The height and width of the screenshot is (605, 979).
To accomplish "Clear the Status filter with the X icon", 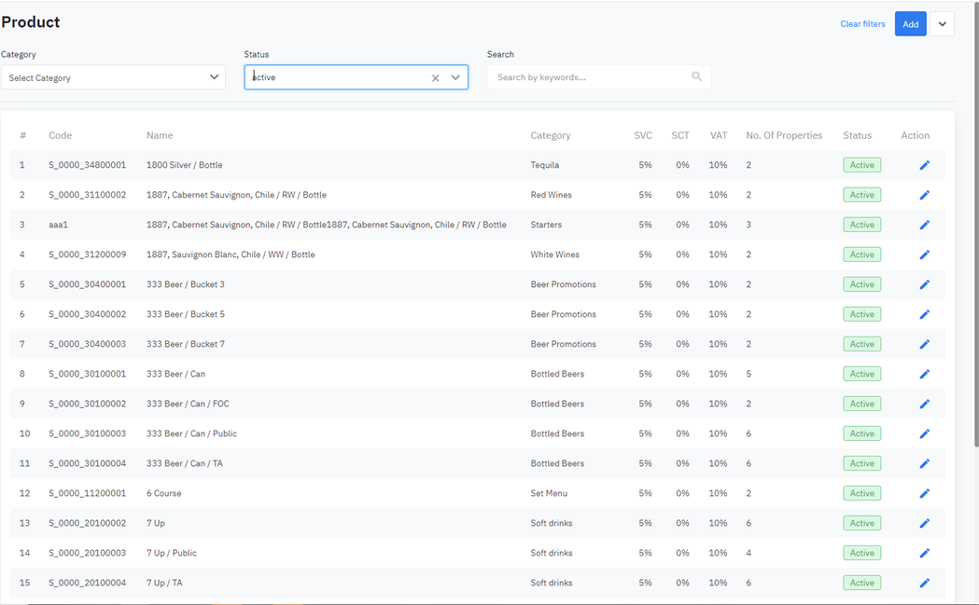I will click(435, 78).
